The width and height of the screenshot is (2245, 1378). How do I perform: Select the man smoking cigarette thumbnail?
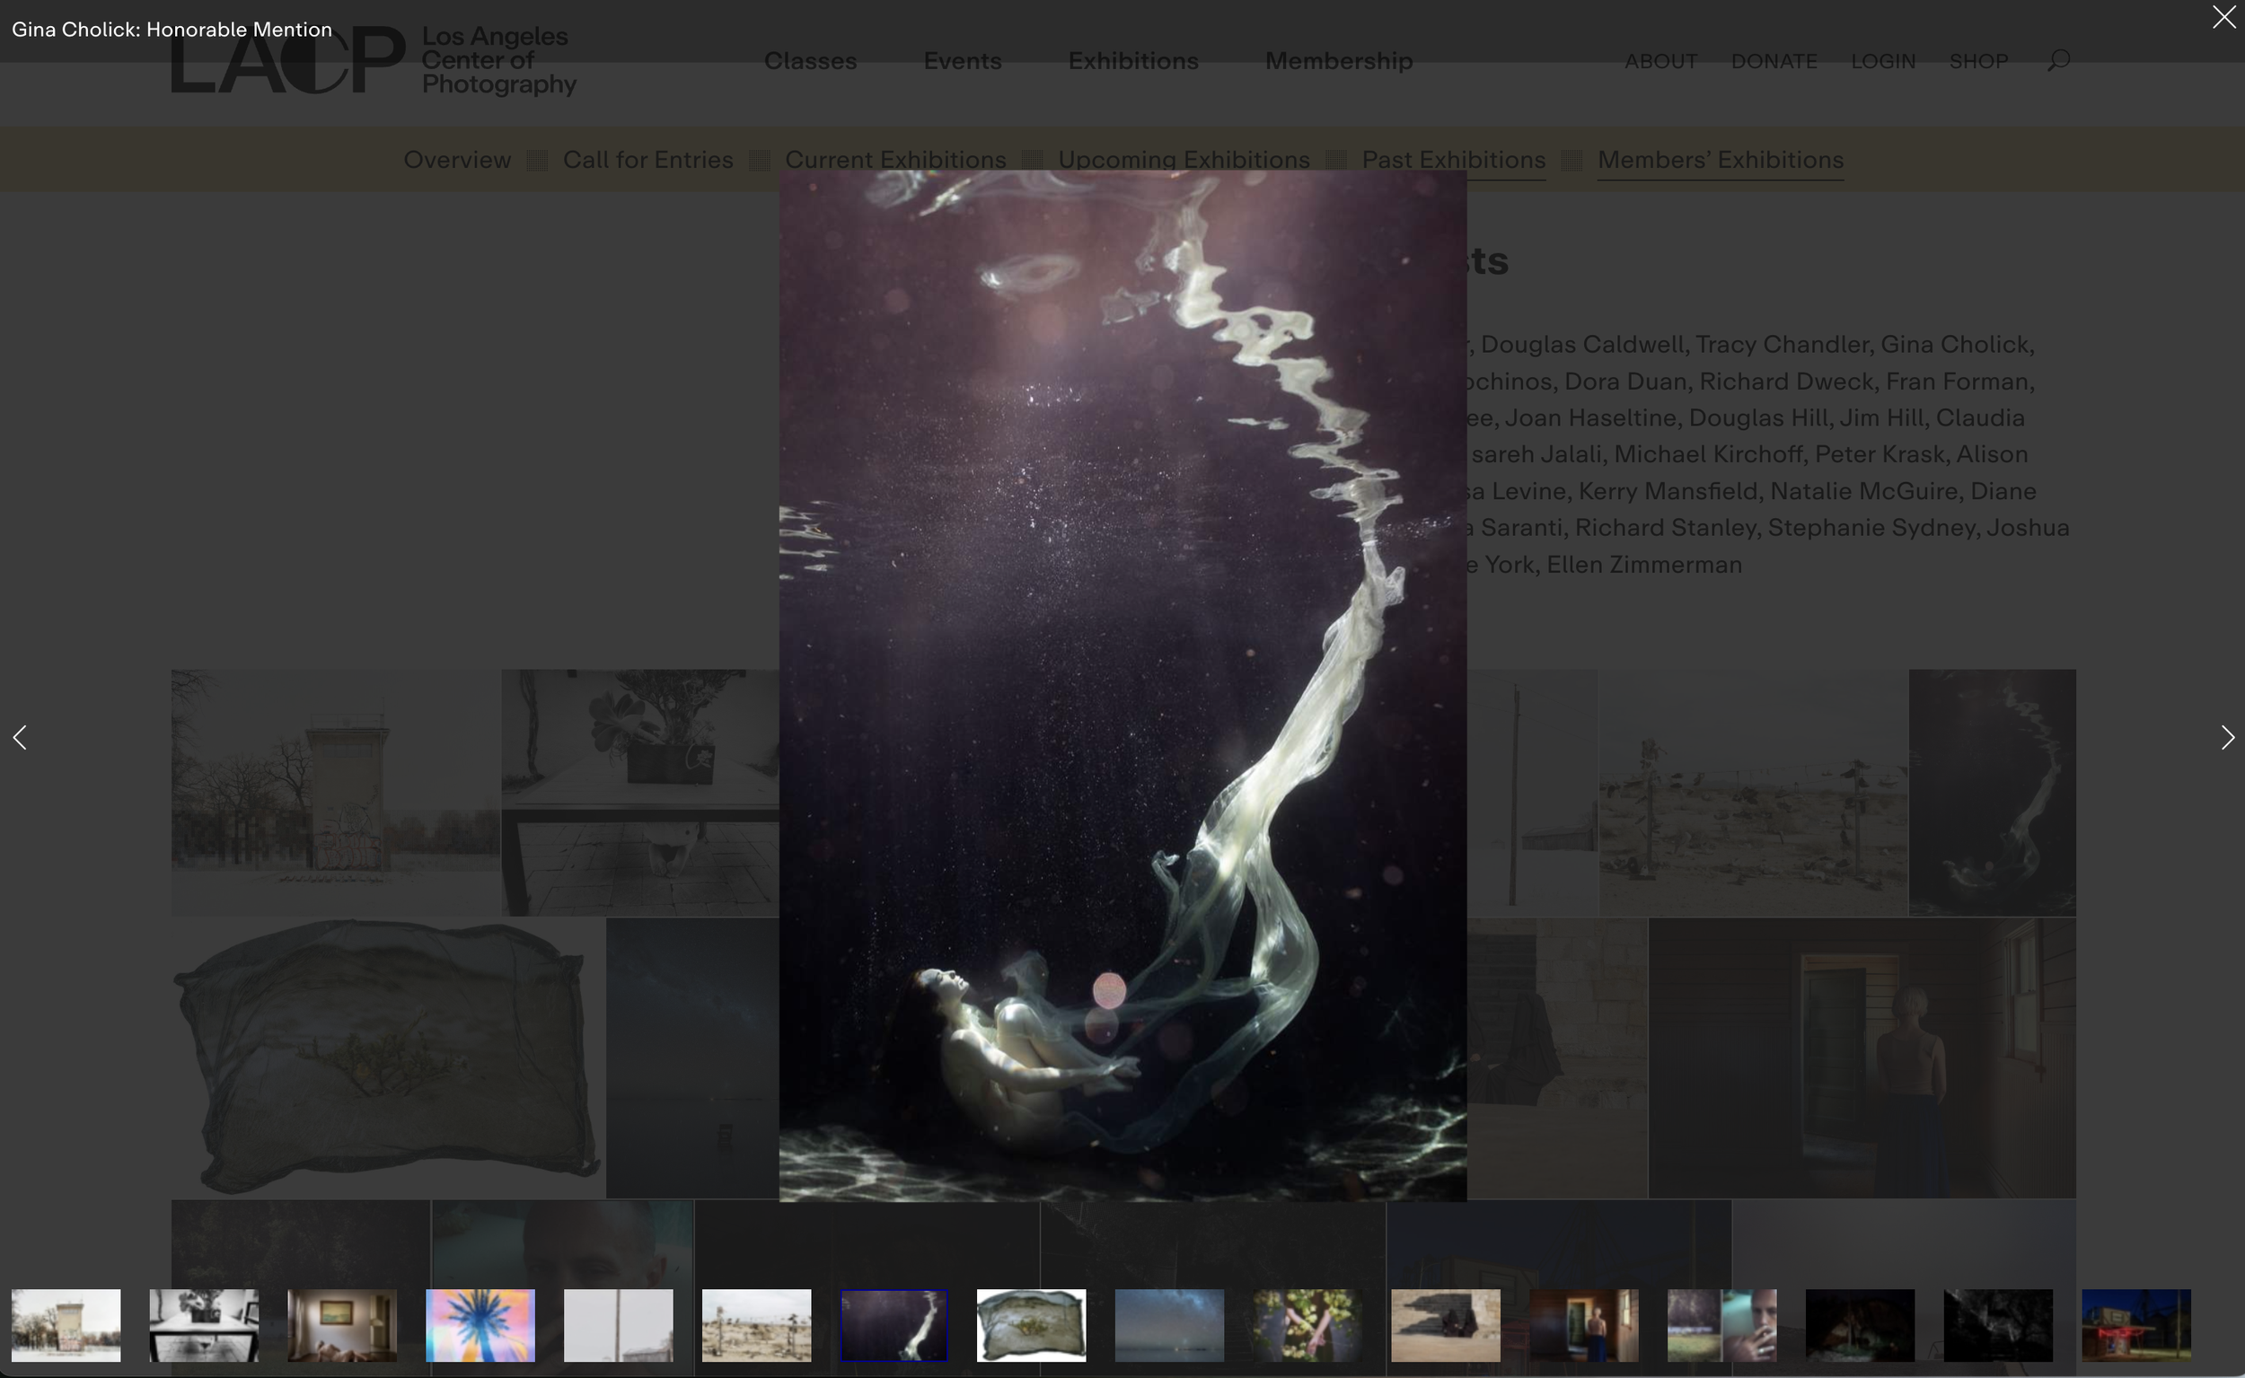pyautogui.click(x=1721, y=1325)
